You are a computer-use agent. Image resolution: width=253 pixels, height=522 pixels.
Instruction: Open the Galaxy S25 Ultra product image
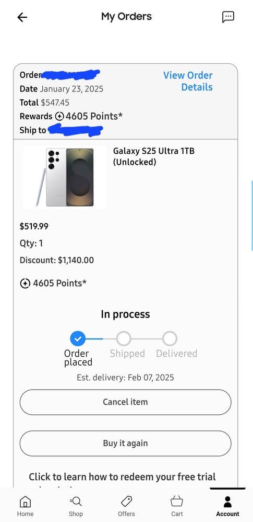point(65,177)
